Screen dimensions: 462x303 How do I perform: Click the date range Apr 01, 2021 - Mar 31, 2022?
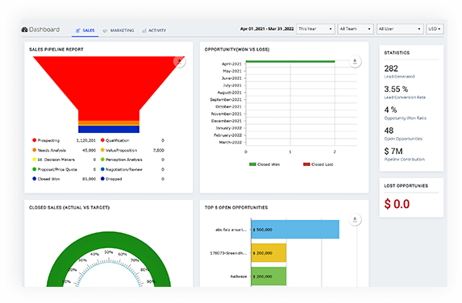pyautogui.click(x=267, y=29)
